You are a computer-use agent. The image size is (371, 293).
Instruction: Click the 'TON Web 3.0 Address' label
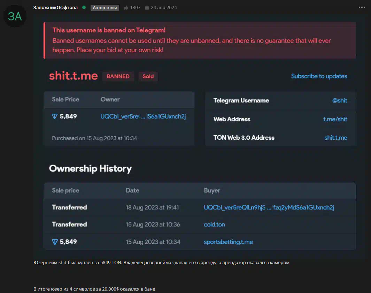click(244, 138)
